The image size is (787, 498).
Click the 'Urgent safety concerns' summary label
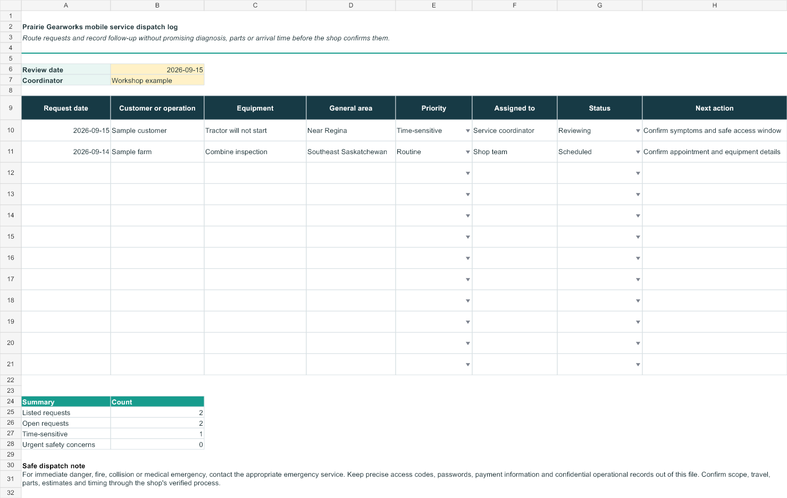pyautogui.click(x=66, y=444)
